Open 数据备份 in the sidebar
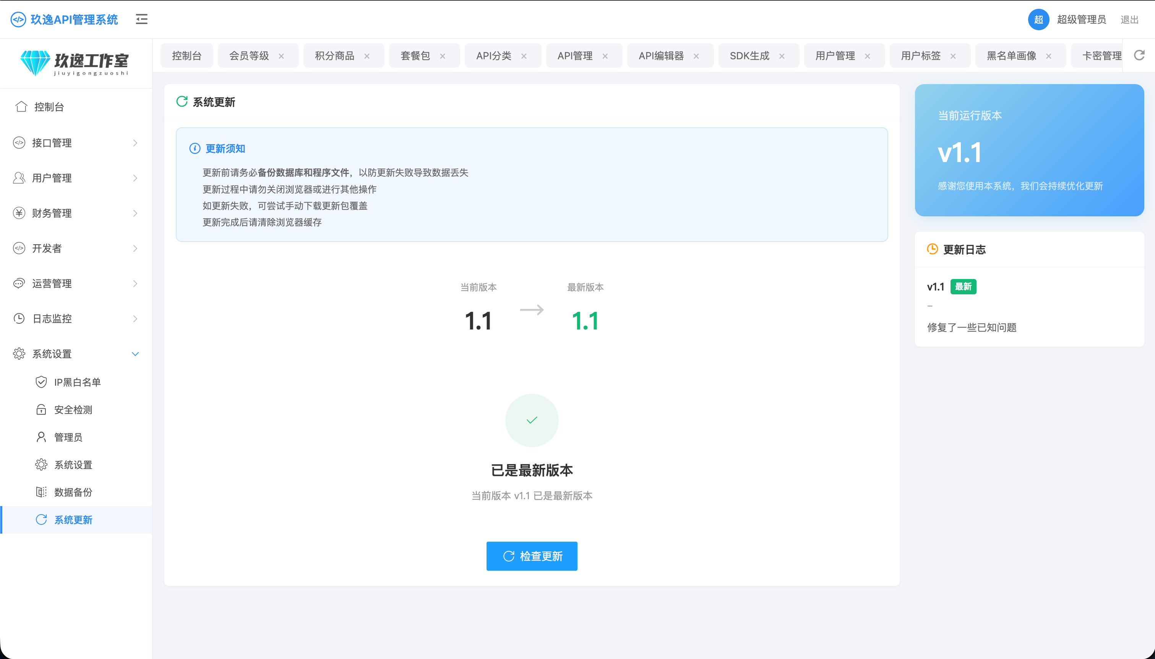This screenshot has width=1155, height=659. 76,492
